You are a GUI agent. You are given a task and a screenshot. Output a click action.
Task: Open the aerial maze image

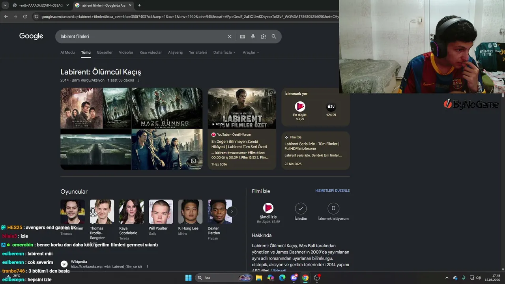[96, 149]
